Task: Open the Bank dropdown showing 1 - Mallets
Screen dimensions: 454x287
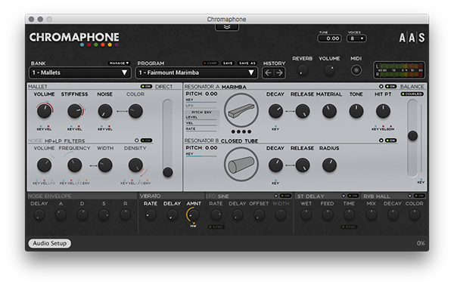Action: [80, 73]
